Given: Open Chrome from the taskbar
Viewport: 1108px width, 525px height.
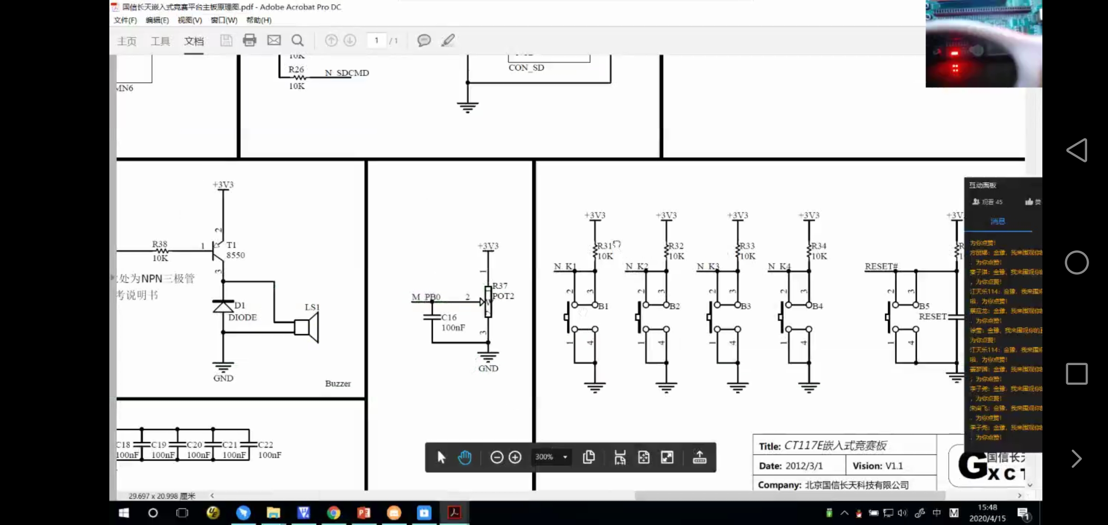Looking at the screenshot, I should pos(333,513).
